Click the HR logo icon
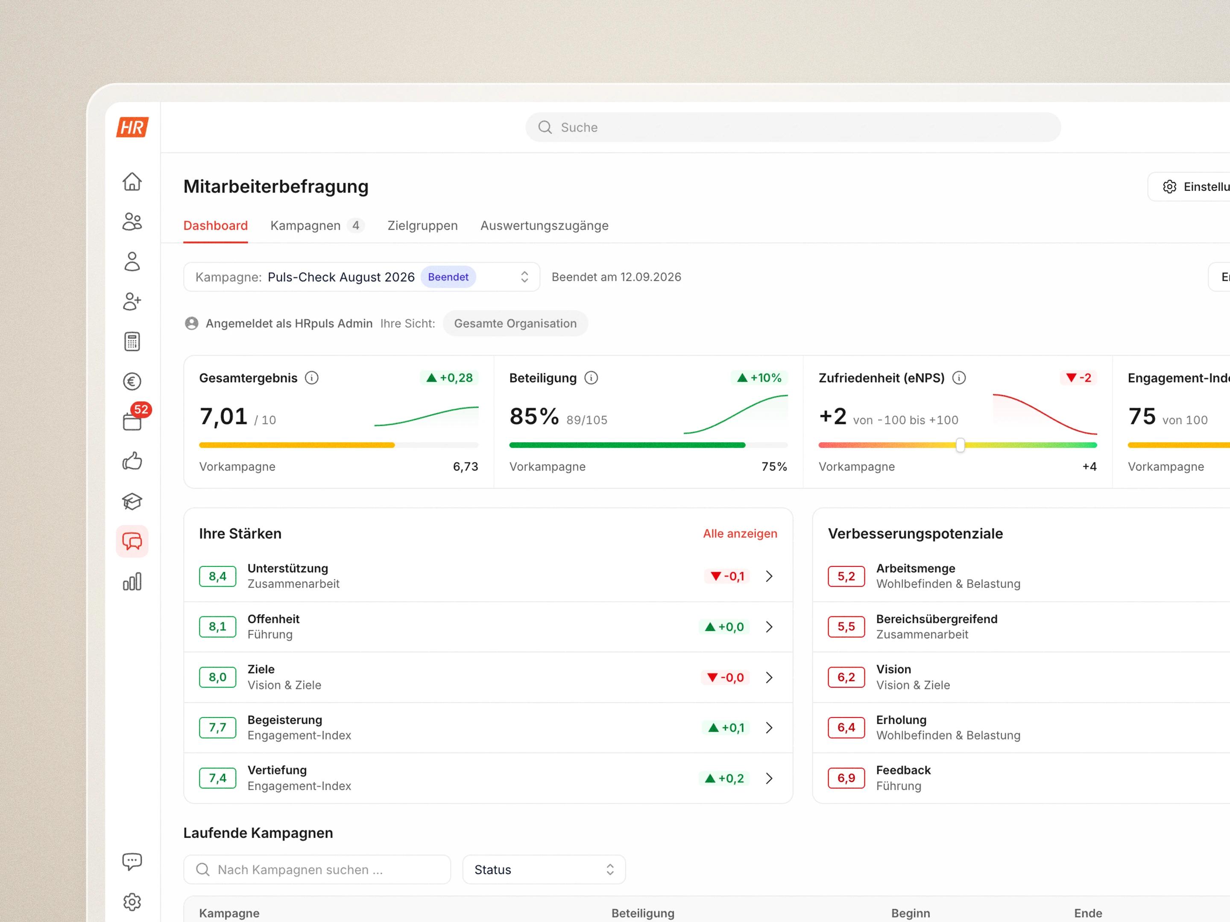This screenshot has width=1230, height=922. 132,127
